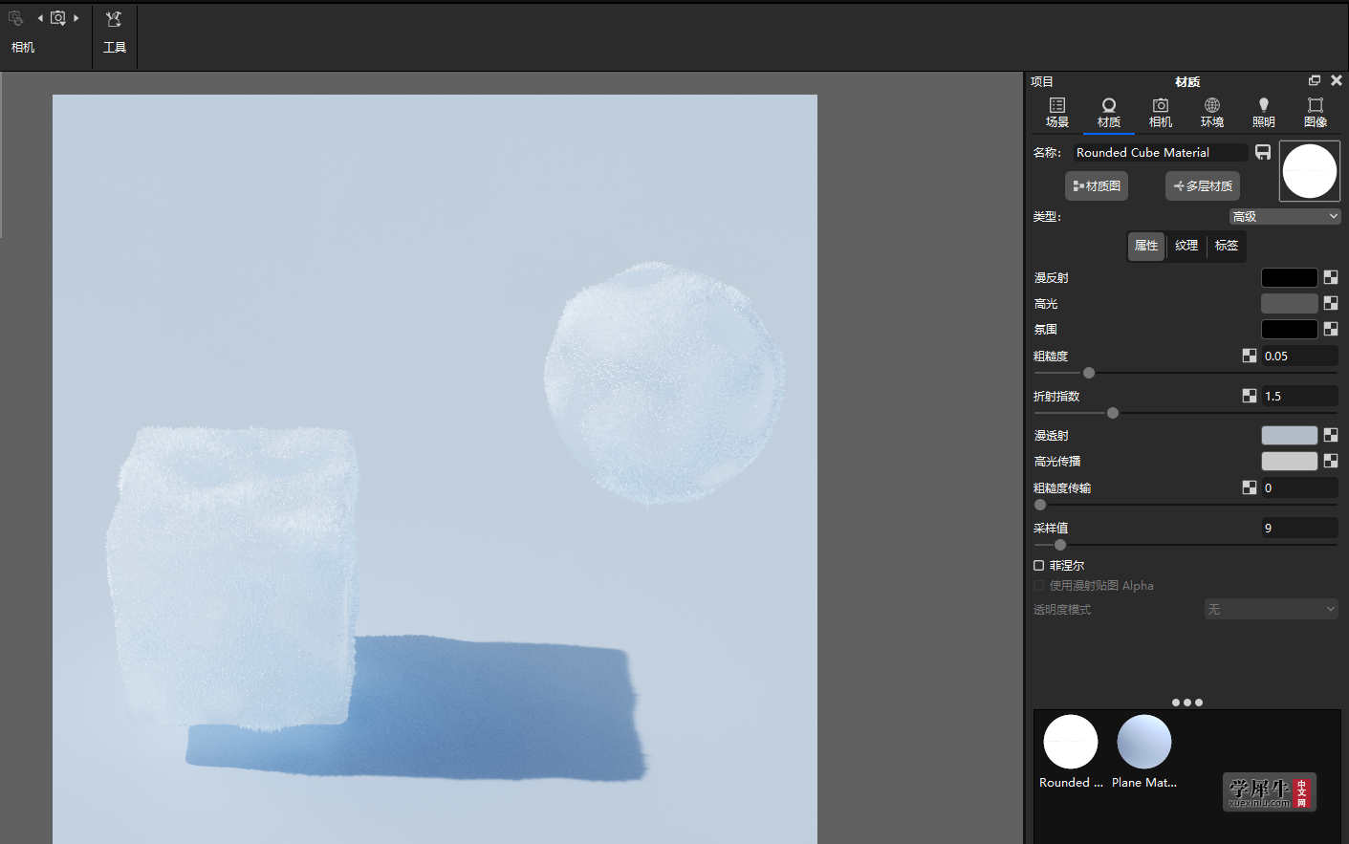Viewport: 1349px width, 844px height.
Task: Adjust the 采样值 samples slider
Action: pos(1060,545)
